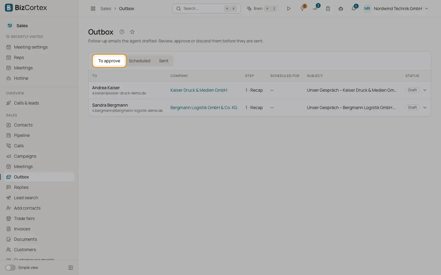
Task: Open the lightbulb suggestions with badge 5
Action: [x=303, y=9]
